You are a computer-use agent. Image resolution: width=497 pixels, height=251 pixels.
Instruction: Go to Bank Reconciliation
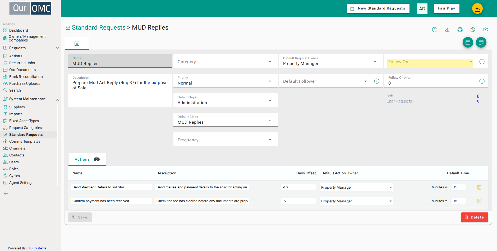click(x=26, y=77)
